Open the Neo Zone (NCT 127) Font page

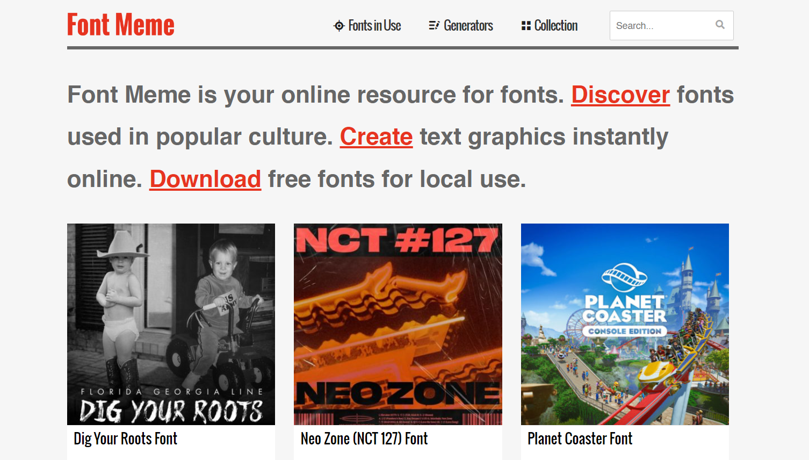click(x=364, y=439)
